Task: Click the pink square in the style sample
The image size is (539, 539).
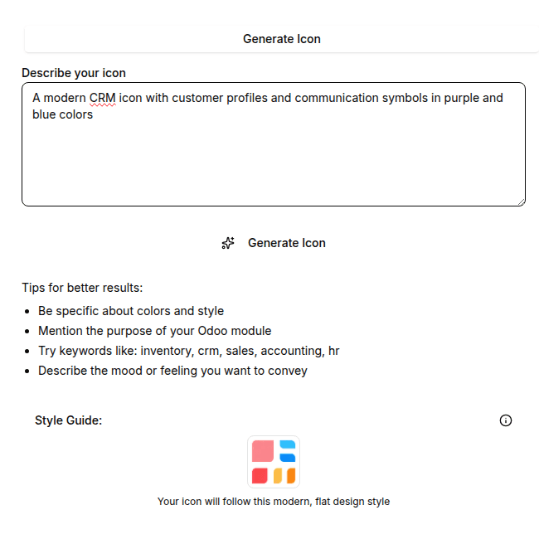Action: [263, 451]
